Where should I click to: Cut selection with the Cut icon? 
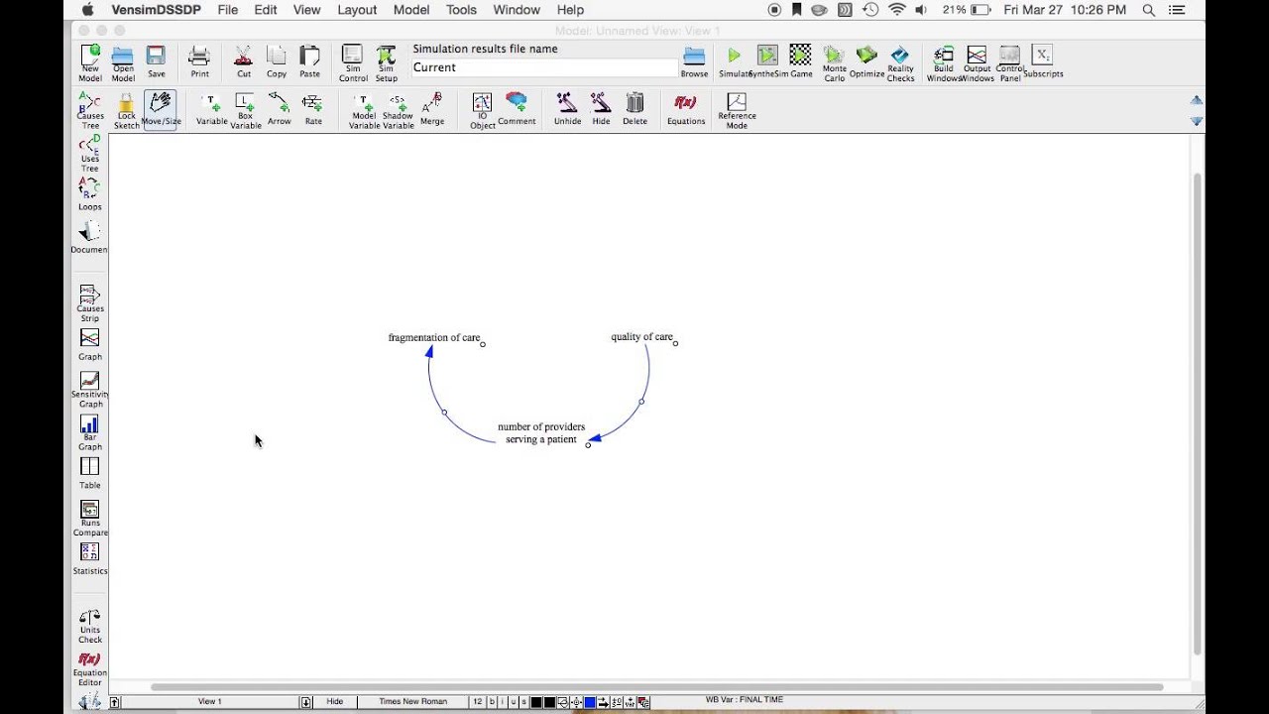pyautogui.click(x=244, y=61)
